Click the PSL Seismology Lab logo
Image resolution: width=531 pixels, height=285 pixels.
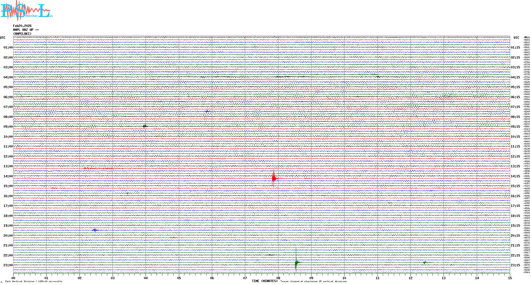coord(26,11)
